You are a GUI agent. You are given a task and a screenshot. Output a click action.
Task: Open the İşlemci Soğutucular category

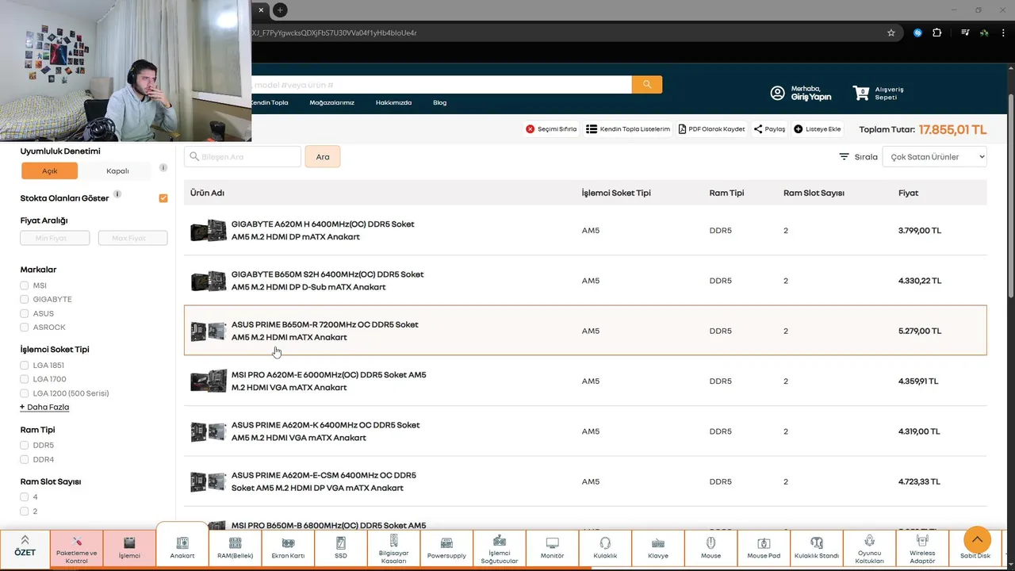tap(500, 549)
